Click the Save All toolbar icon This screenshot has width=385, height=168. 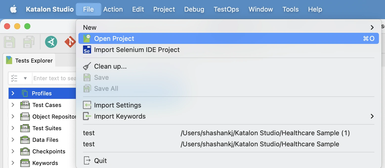[28, 42]
